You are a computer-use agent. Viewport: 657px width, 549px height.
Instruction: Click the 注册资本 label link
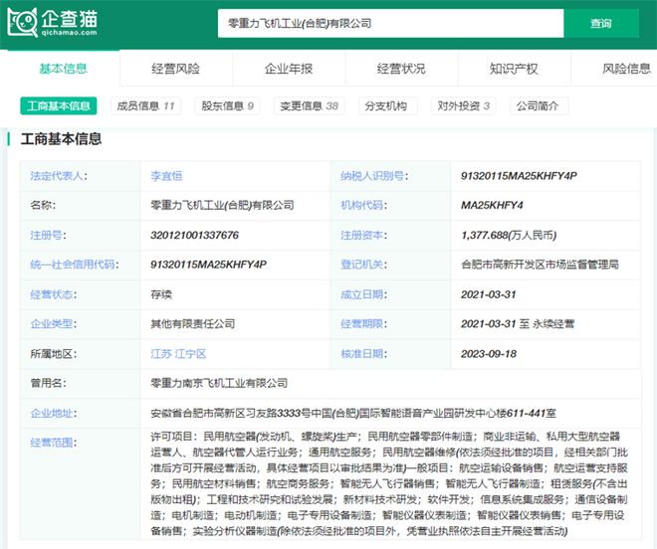[x=363, y=235]
